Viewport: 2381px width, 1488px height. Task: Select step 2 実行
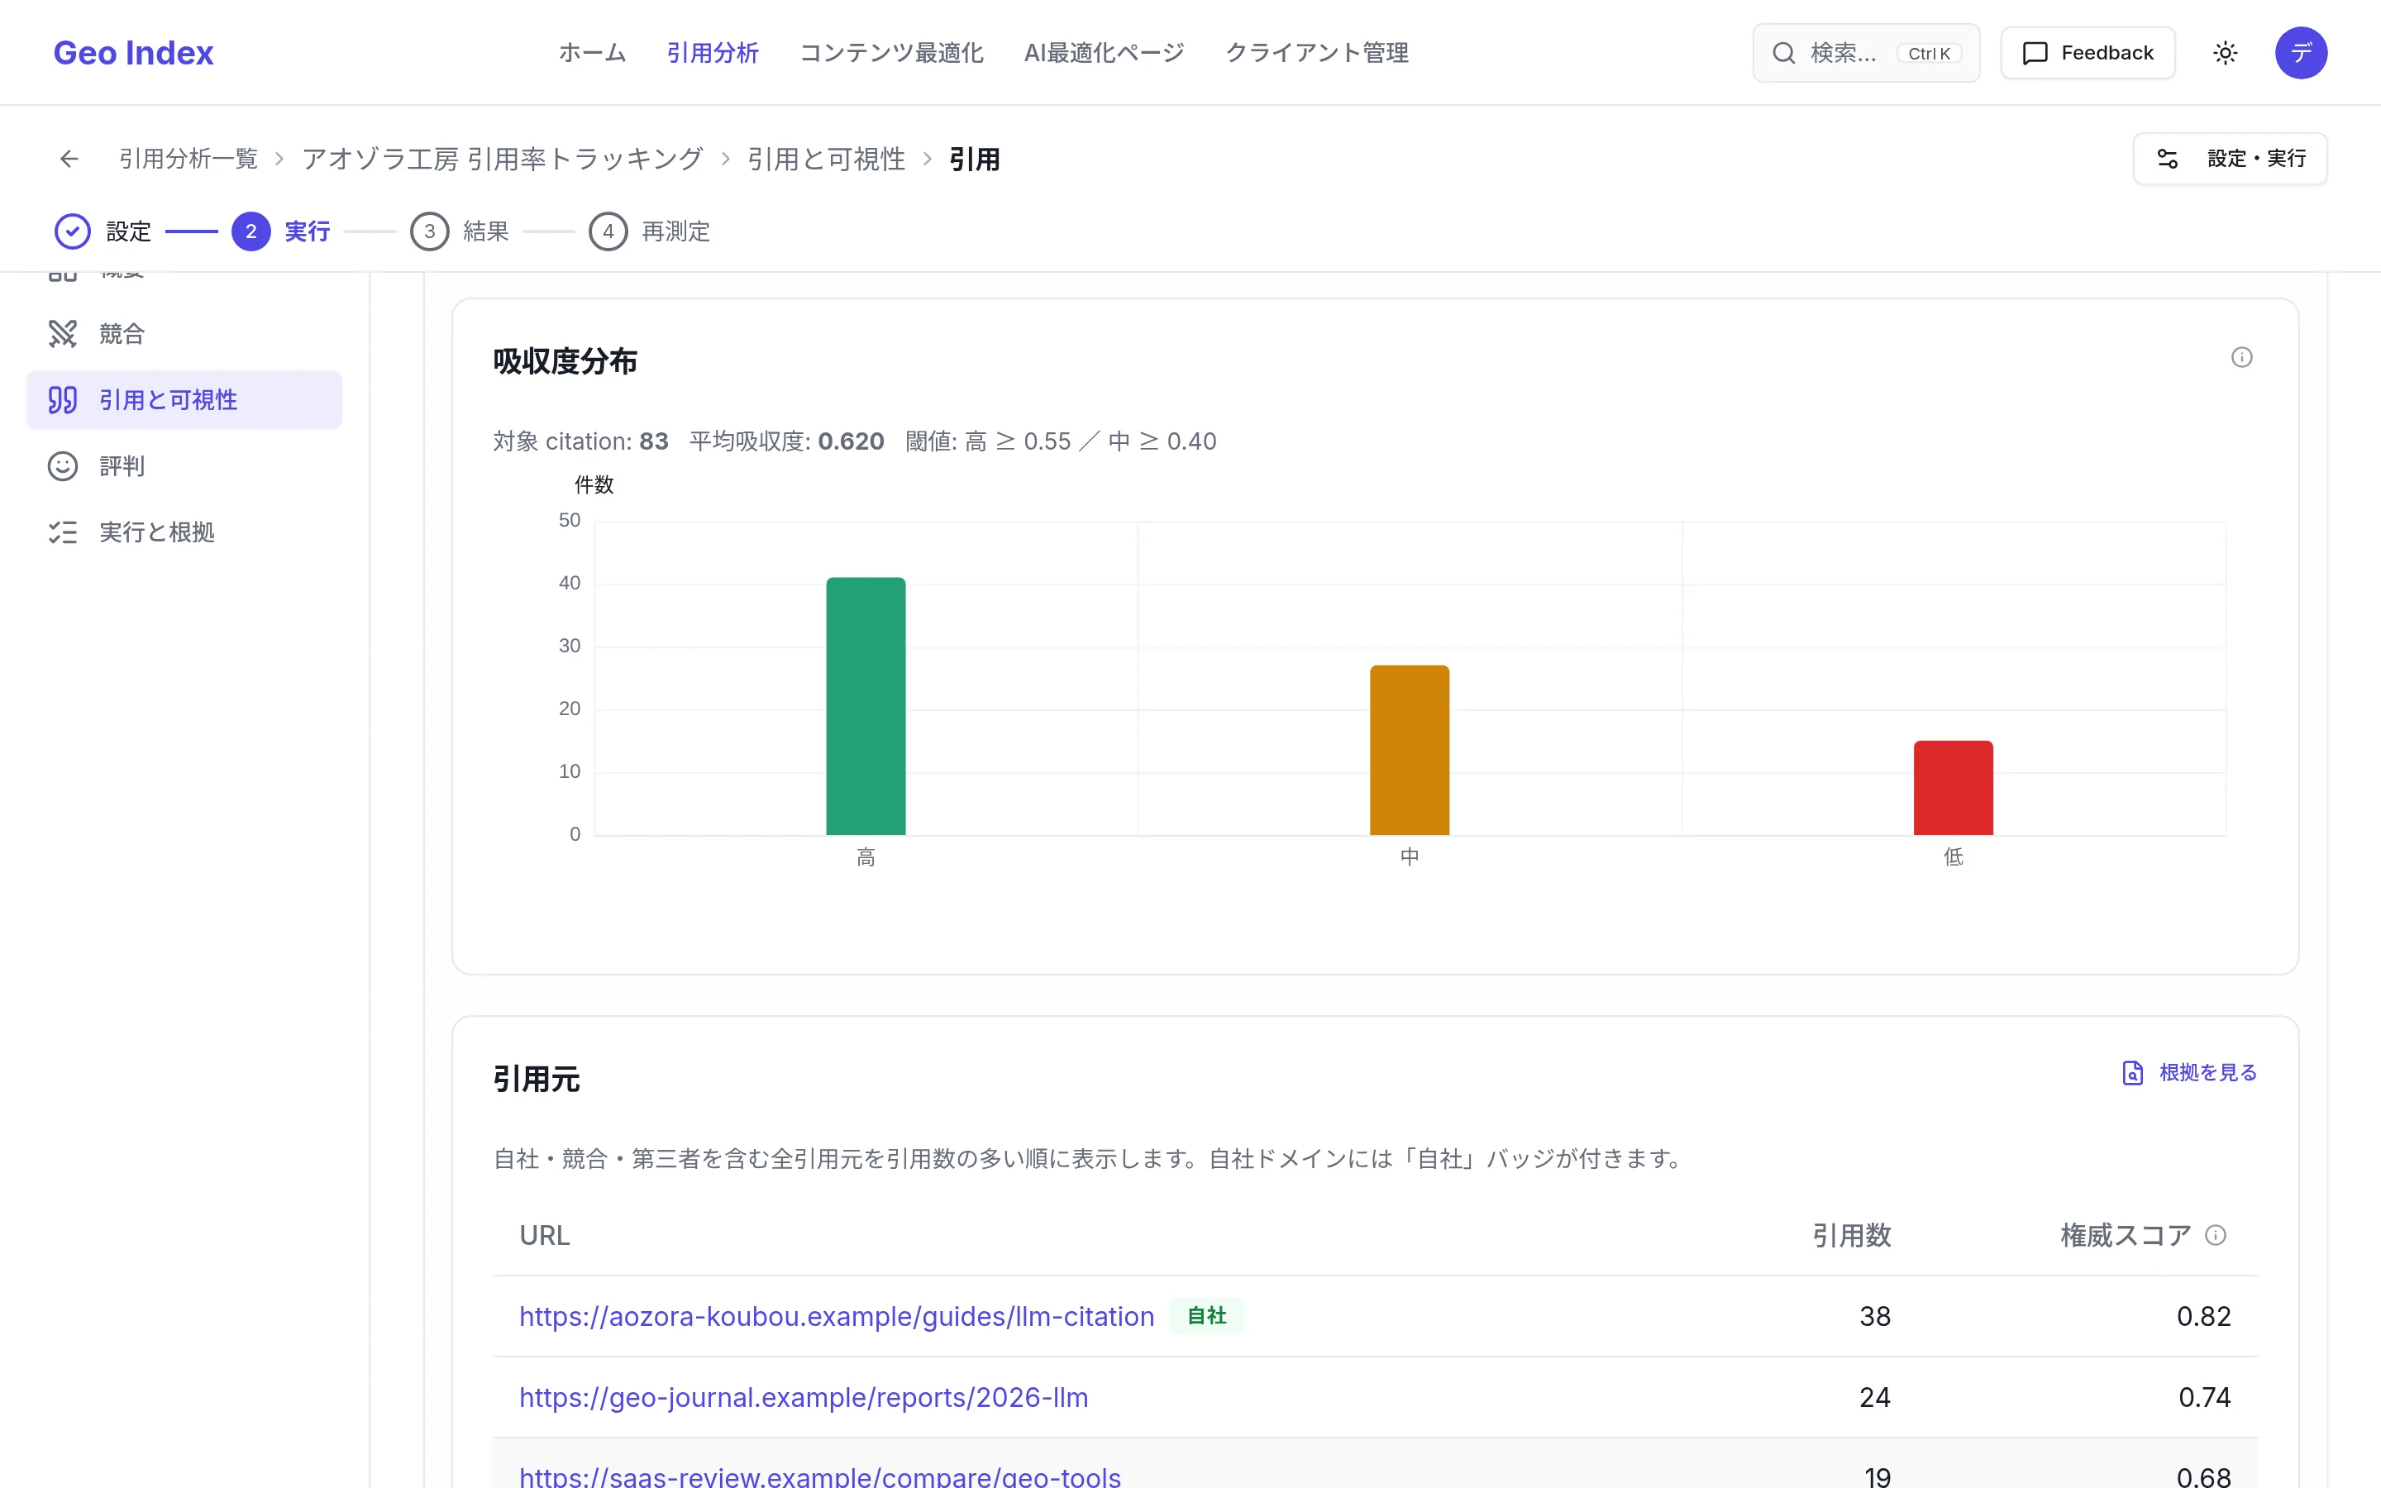[281, 231]
